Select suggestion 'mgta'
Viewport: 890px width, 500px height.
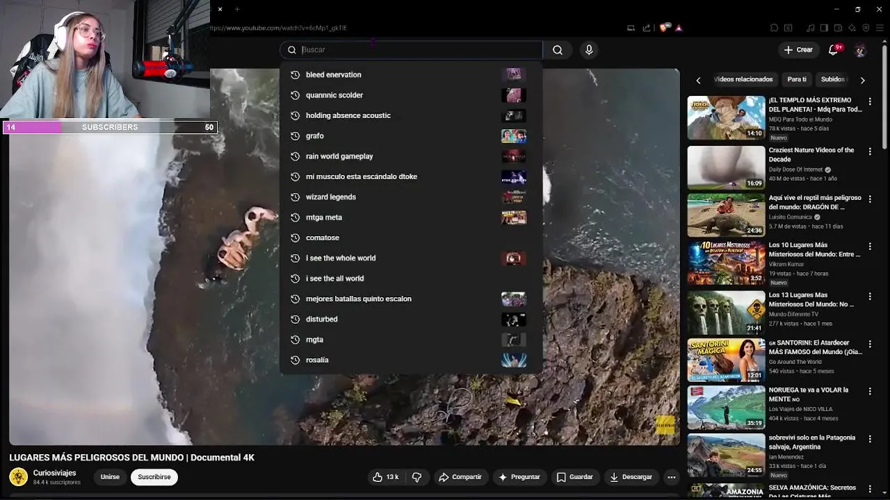coord(410,340)
